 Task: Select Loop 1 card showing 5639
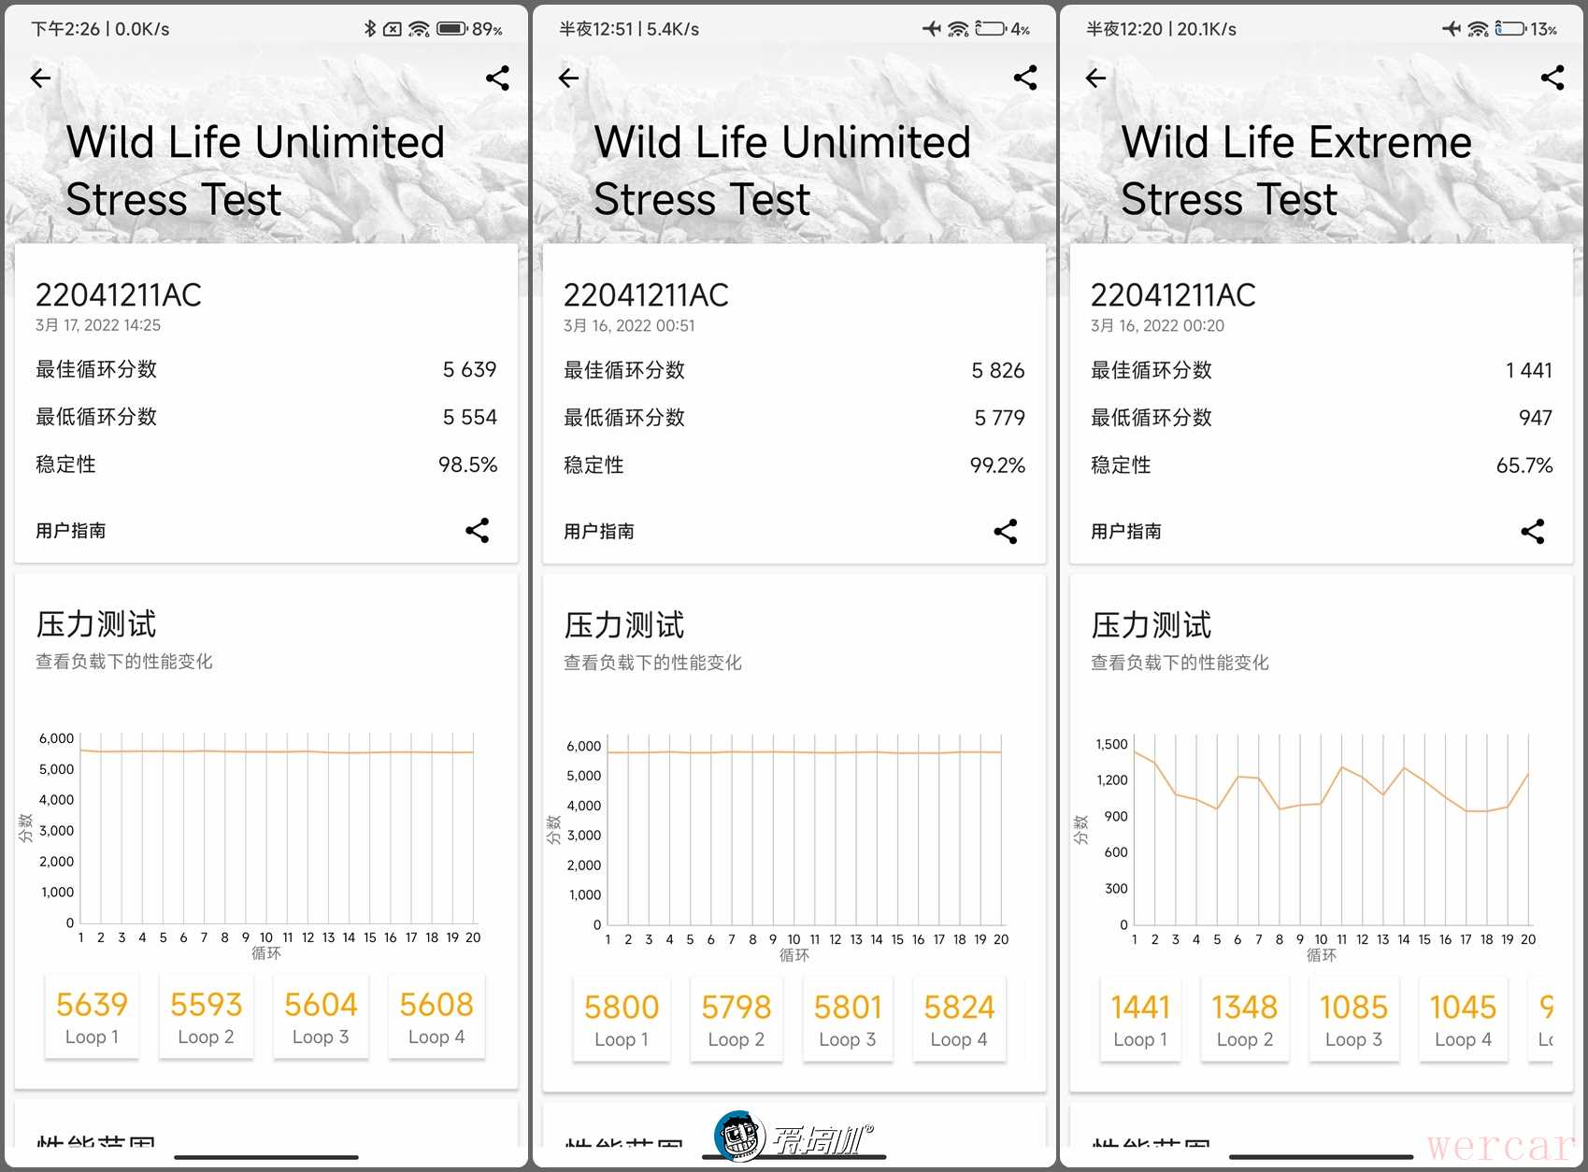pos(92,1017)
